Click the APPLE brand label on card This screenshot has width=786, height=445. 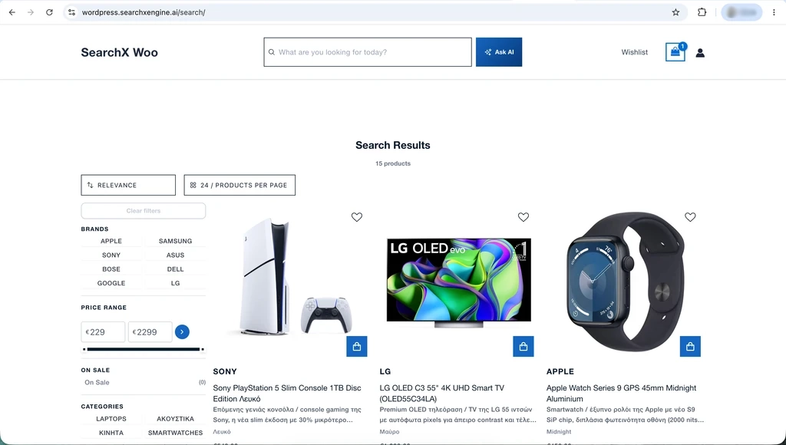(560, 371)
